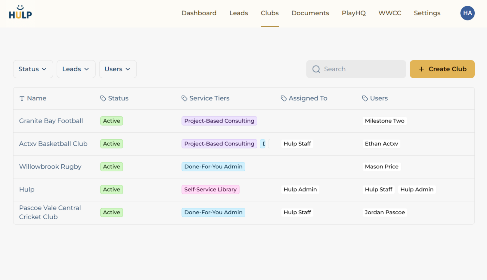Click the Status column tag icon

(103, 98)
